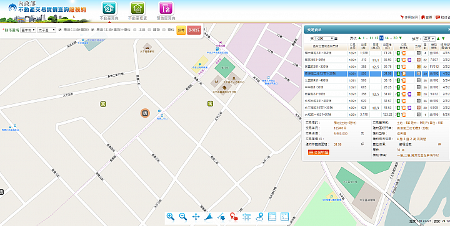Go to results page 1
The height and width of the screenshot is (226, 450).
[363, 38]
